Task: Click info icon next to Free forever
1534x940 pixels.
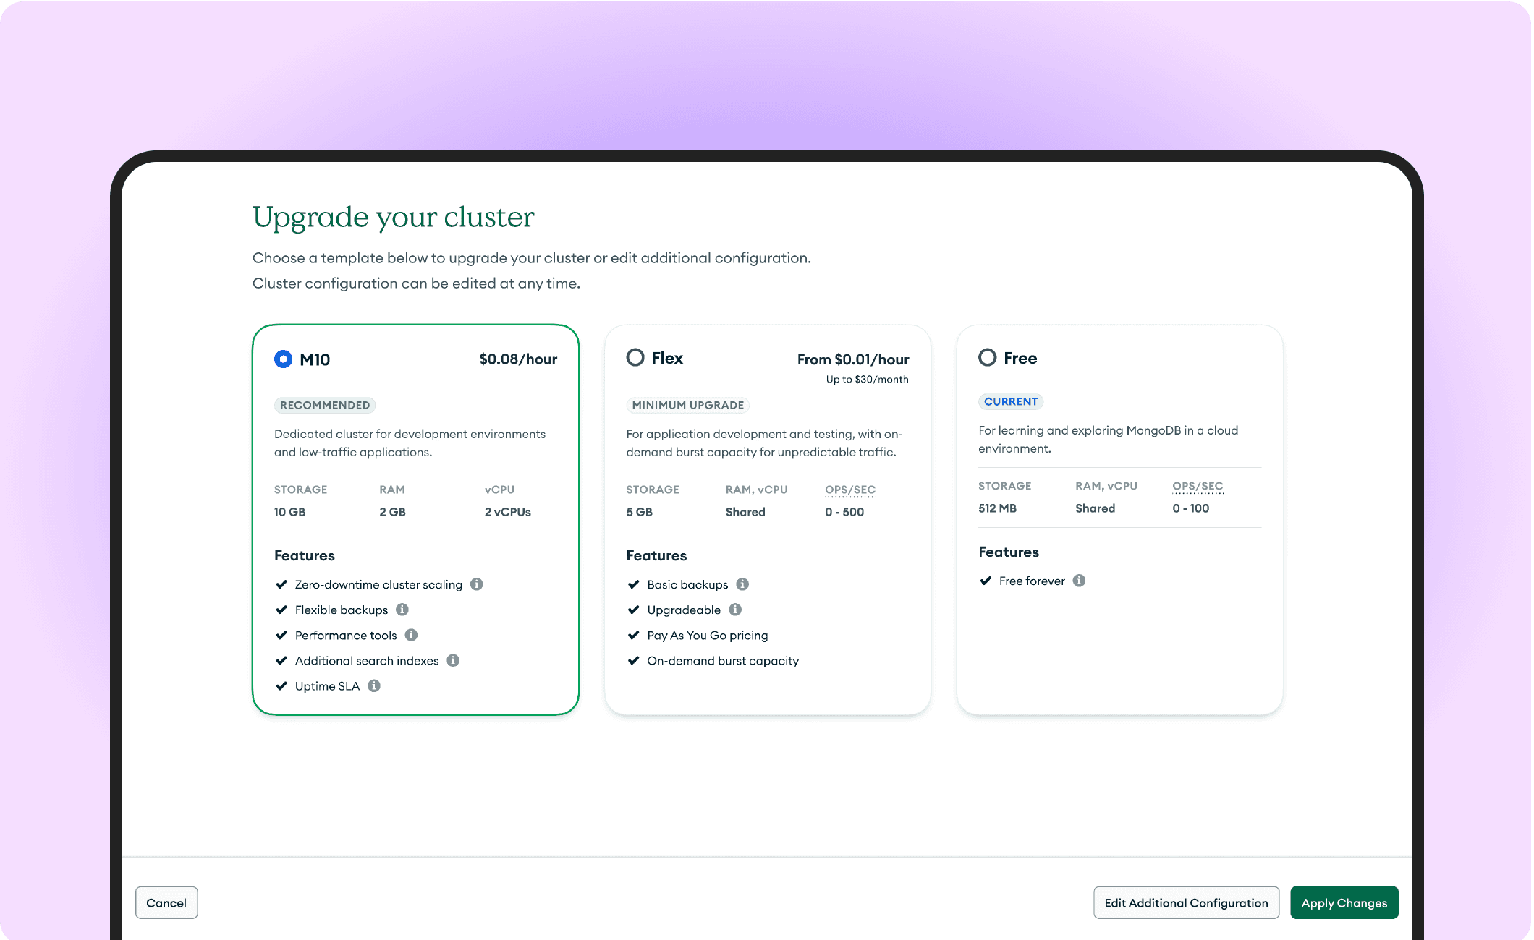Action: coord(1079,581)
